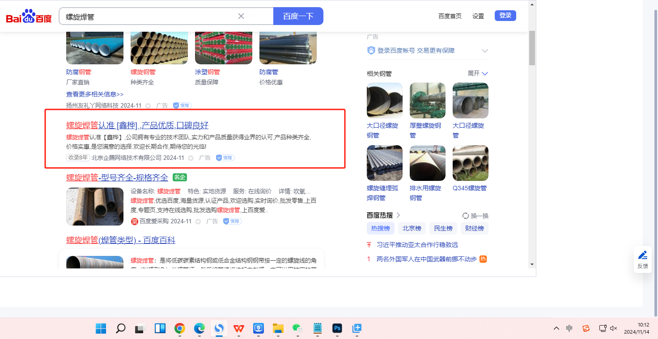Open Windows Search from the taskbar
This screenshot has width=658, height=339.
pos(121,329)
